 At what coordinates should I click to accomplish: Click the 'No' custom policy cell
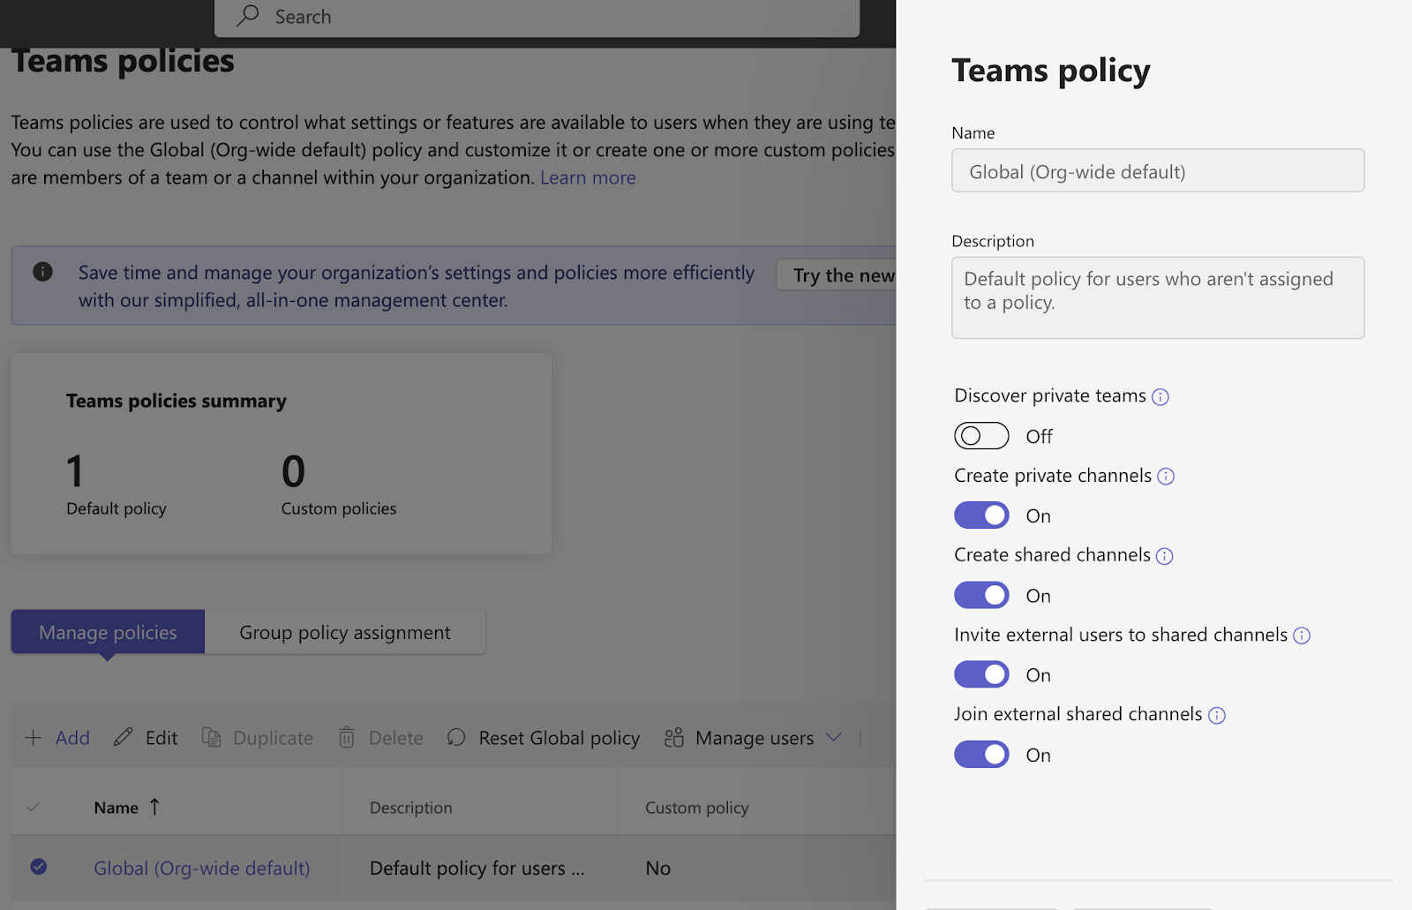click(657, 869)
